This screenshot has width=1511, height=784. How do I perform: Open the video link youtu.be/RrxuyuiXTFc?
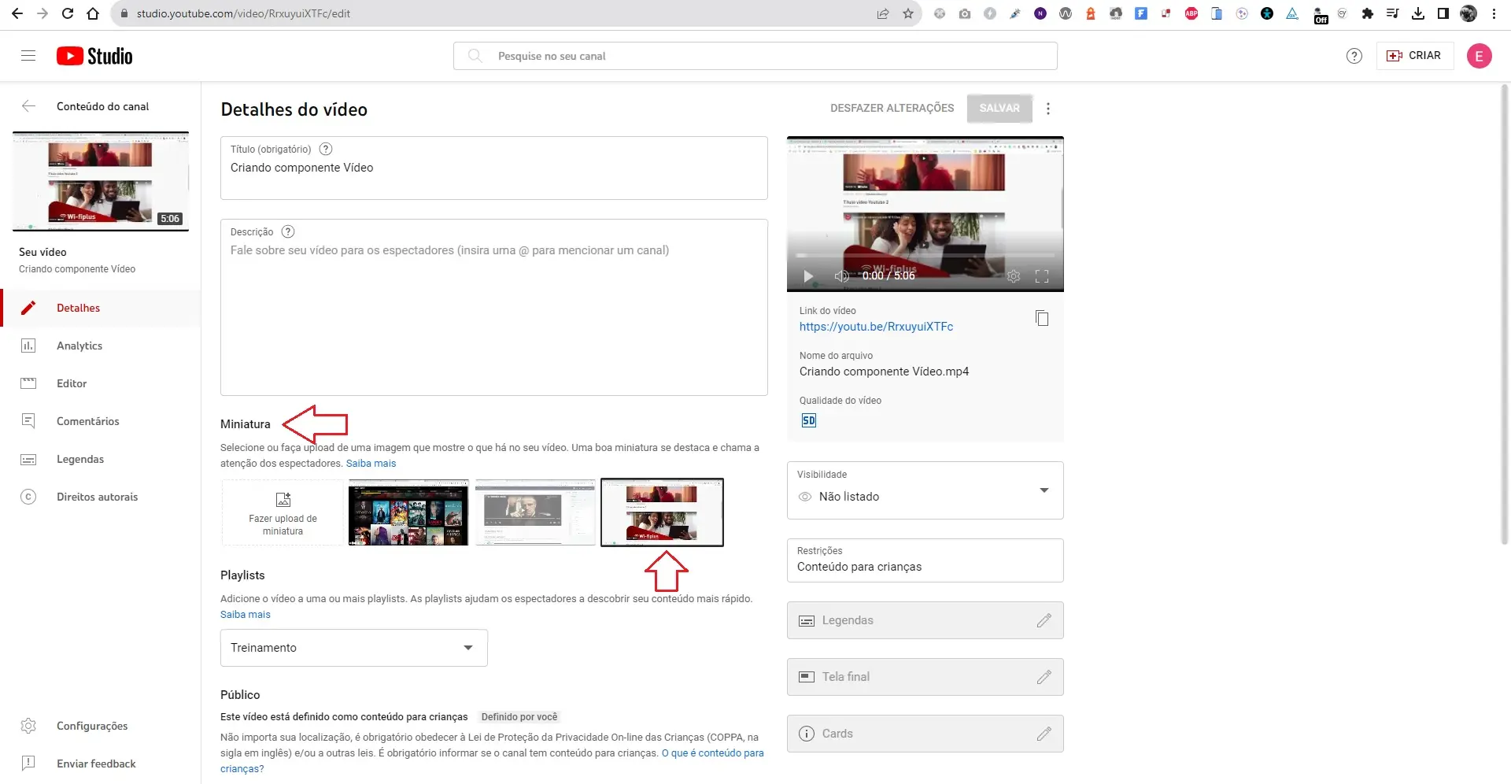pos(876,327)
